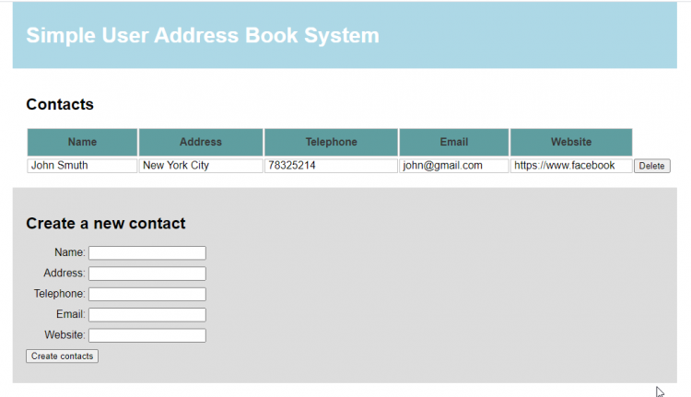The image size is (691, 397).
Task: Click the Telephone column header
Action: point(331,142)
